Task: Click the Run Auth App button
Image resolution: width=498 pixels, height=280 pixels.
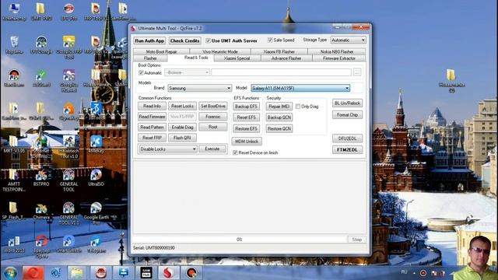Action: tap(149, 40)
